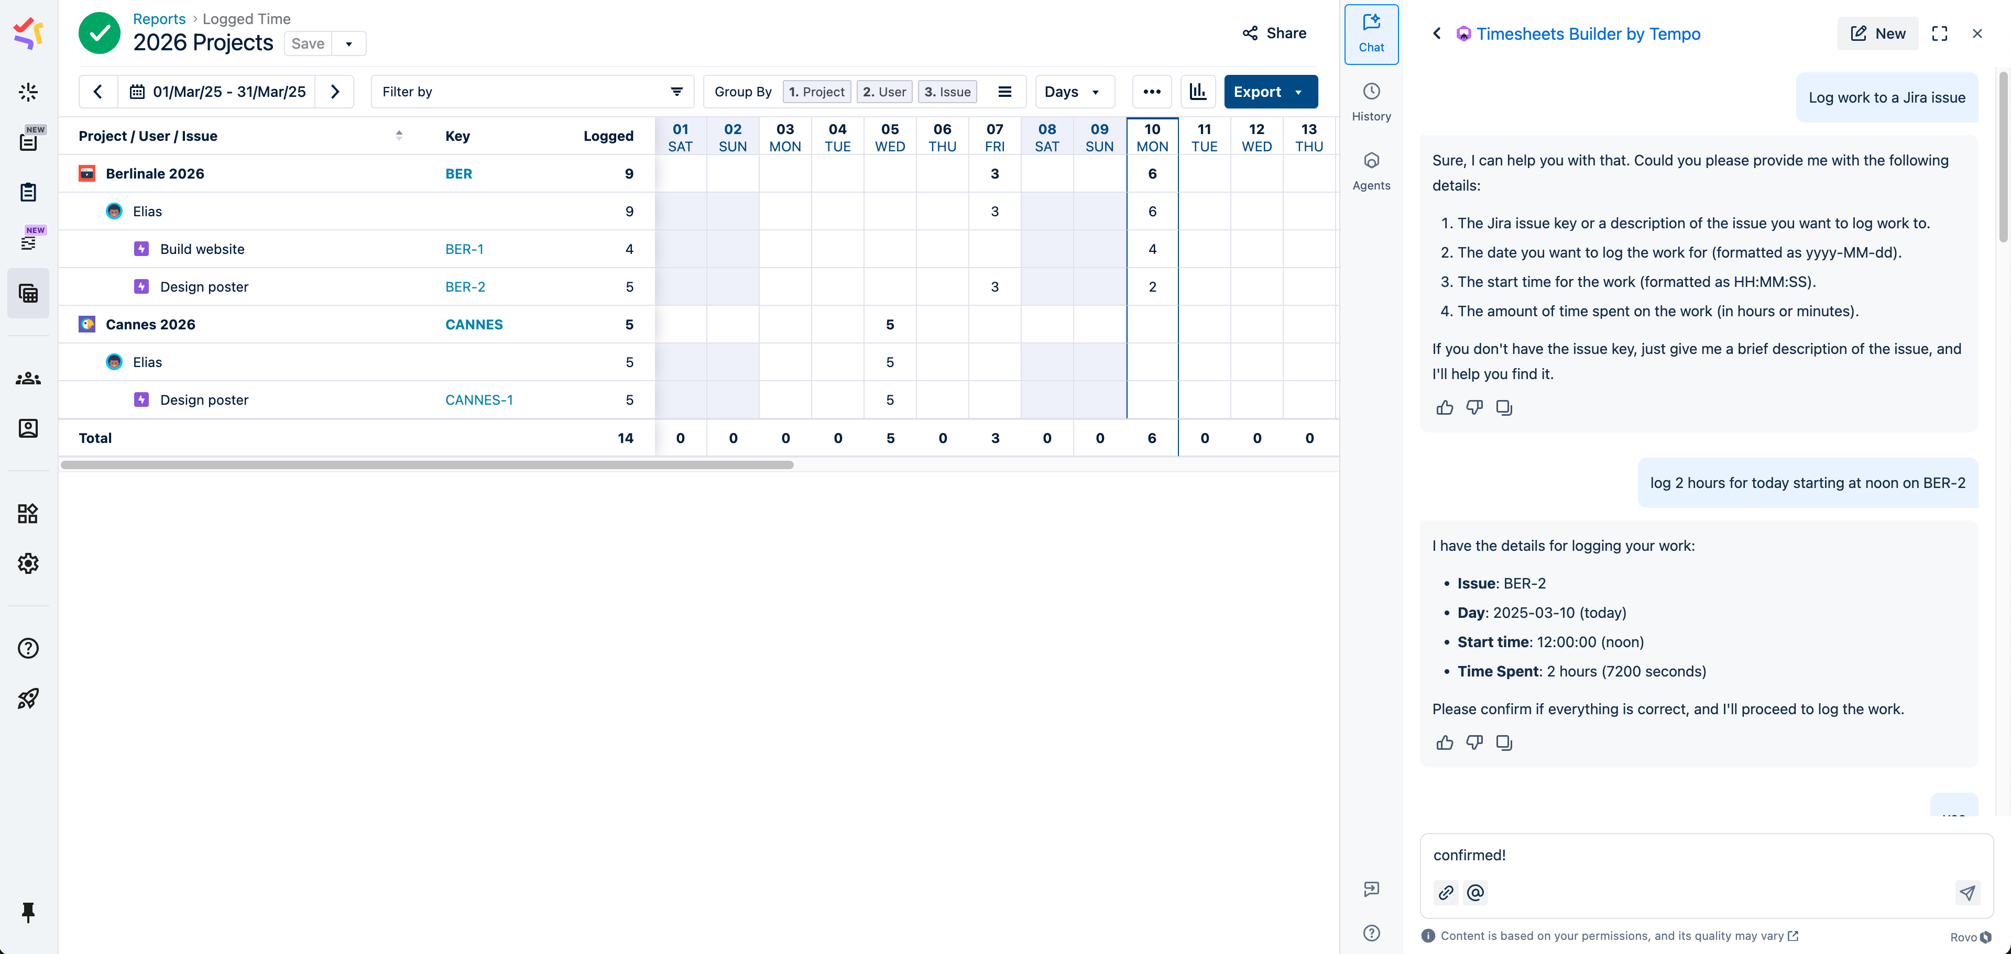This screenshot has height=954, width=2011.
Task: Open the BER-2 issue link
Action: click(464, 287)
